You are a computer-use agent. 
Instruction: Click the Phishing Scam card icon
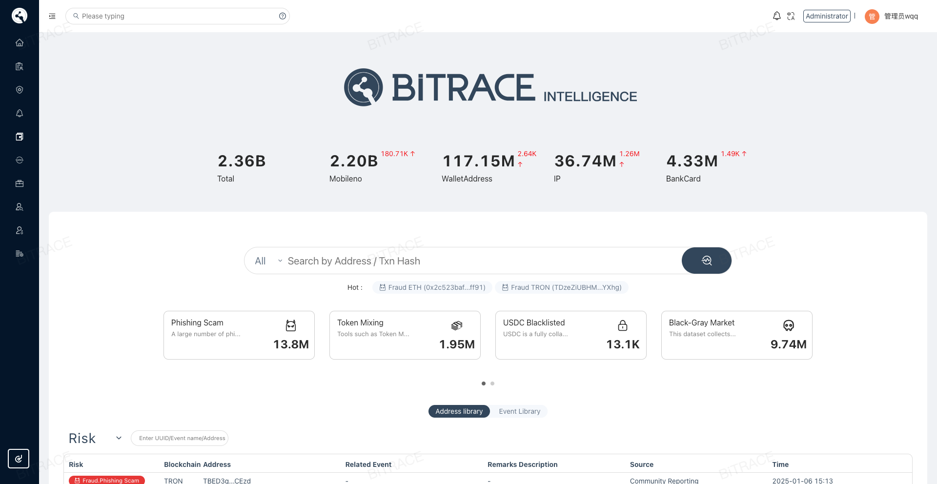coord(291,325)
